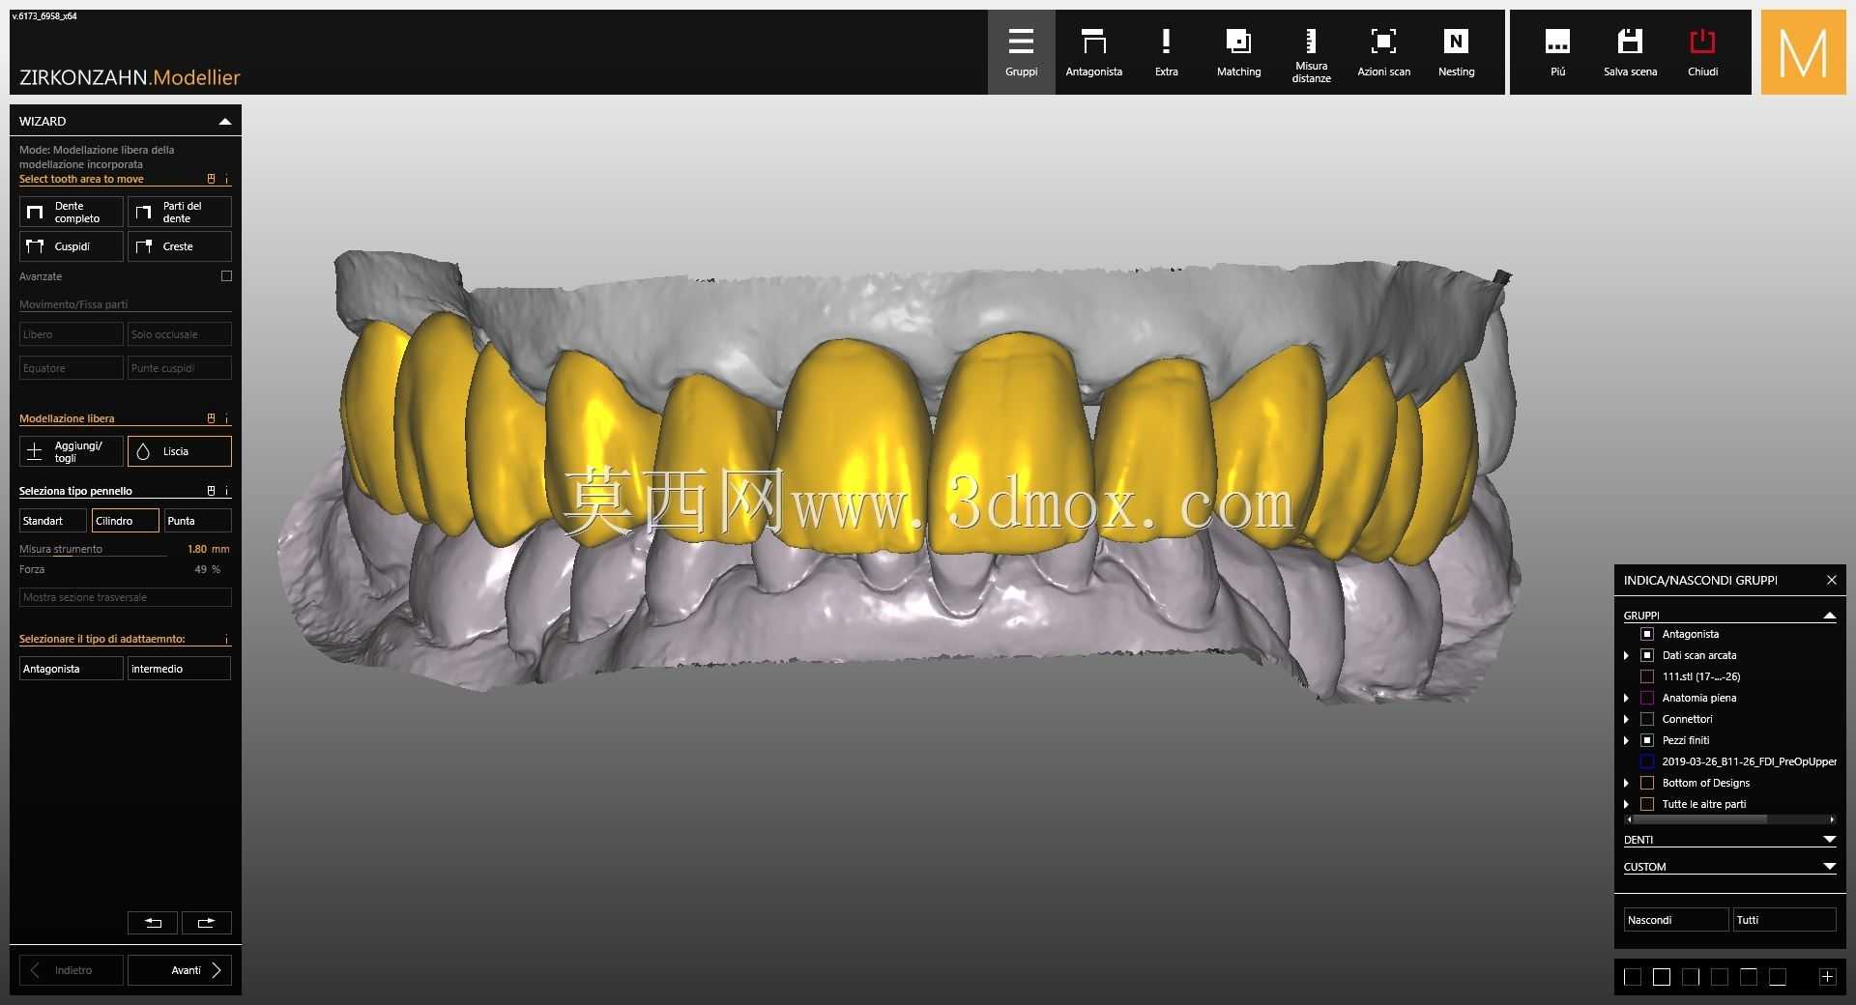1856x1005 pixels.
Task: Show the 111.stl (17-...-26) group
Action: tap(1647, 676)
